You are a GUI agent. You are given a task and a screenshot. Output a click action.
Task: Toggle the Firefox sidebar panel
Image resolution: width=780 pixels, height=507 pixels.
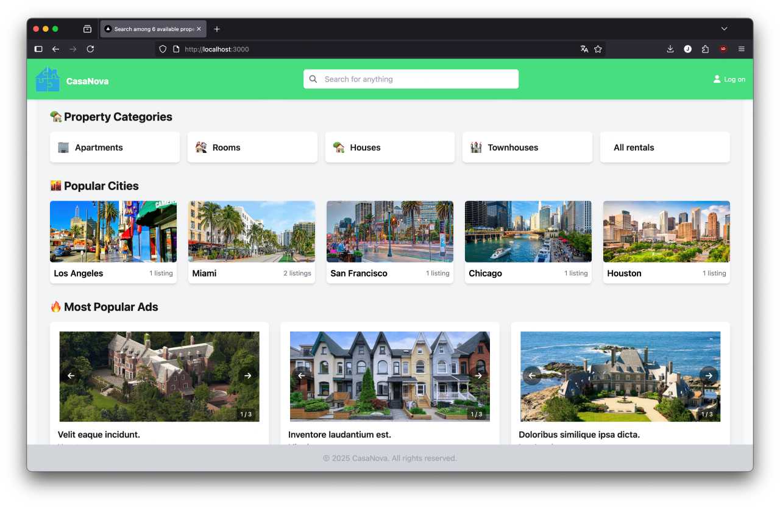[x=38, y=49]
